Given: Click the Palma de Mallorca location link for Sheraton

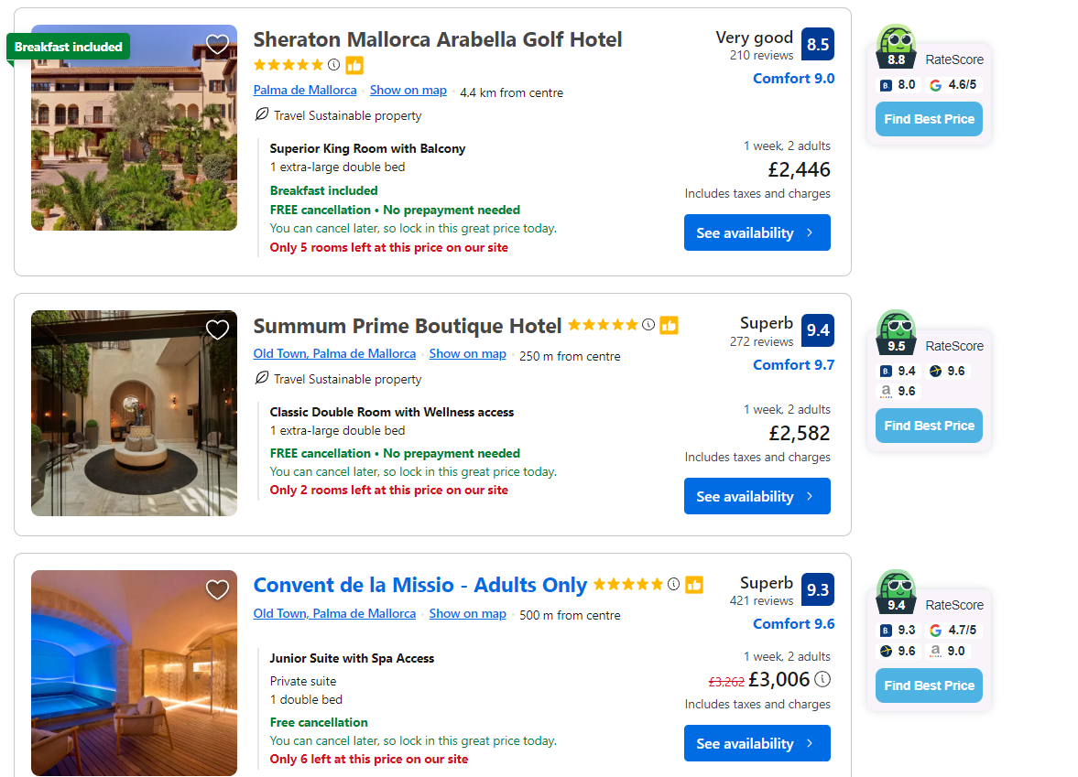Looking at the screenshot, I should click(x=305, y=91).
